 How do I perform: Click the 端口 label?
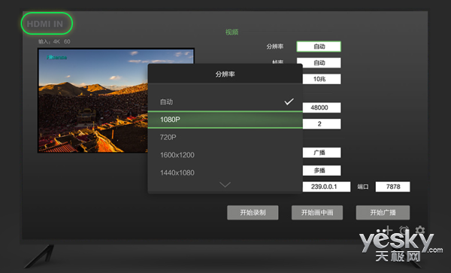tap(363, 187)
